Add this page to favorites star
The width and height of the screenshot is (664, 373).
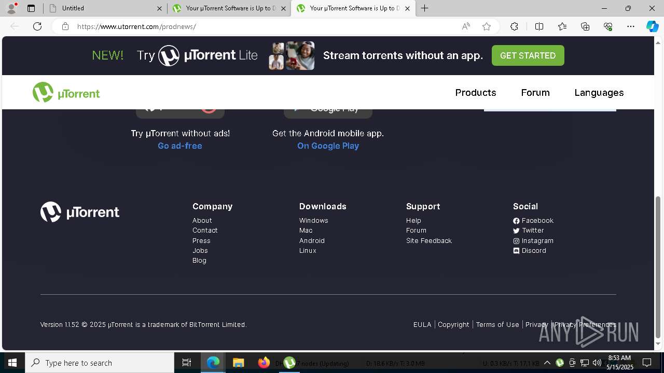point(487,26)
